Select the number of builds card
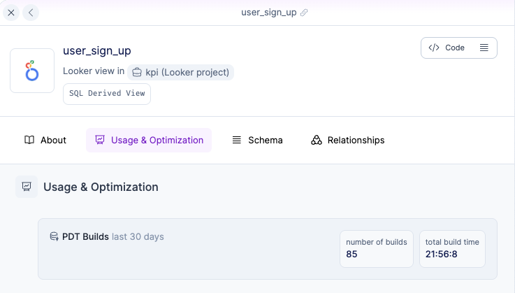Image resolution: width=515 pixels, height=293 pixels. click(377, 248)
